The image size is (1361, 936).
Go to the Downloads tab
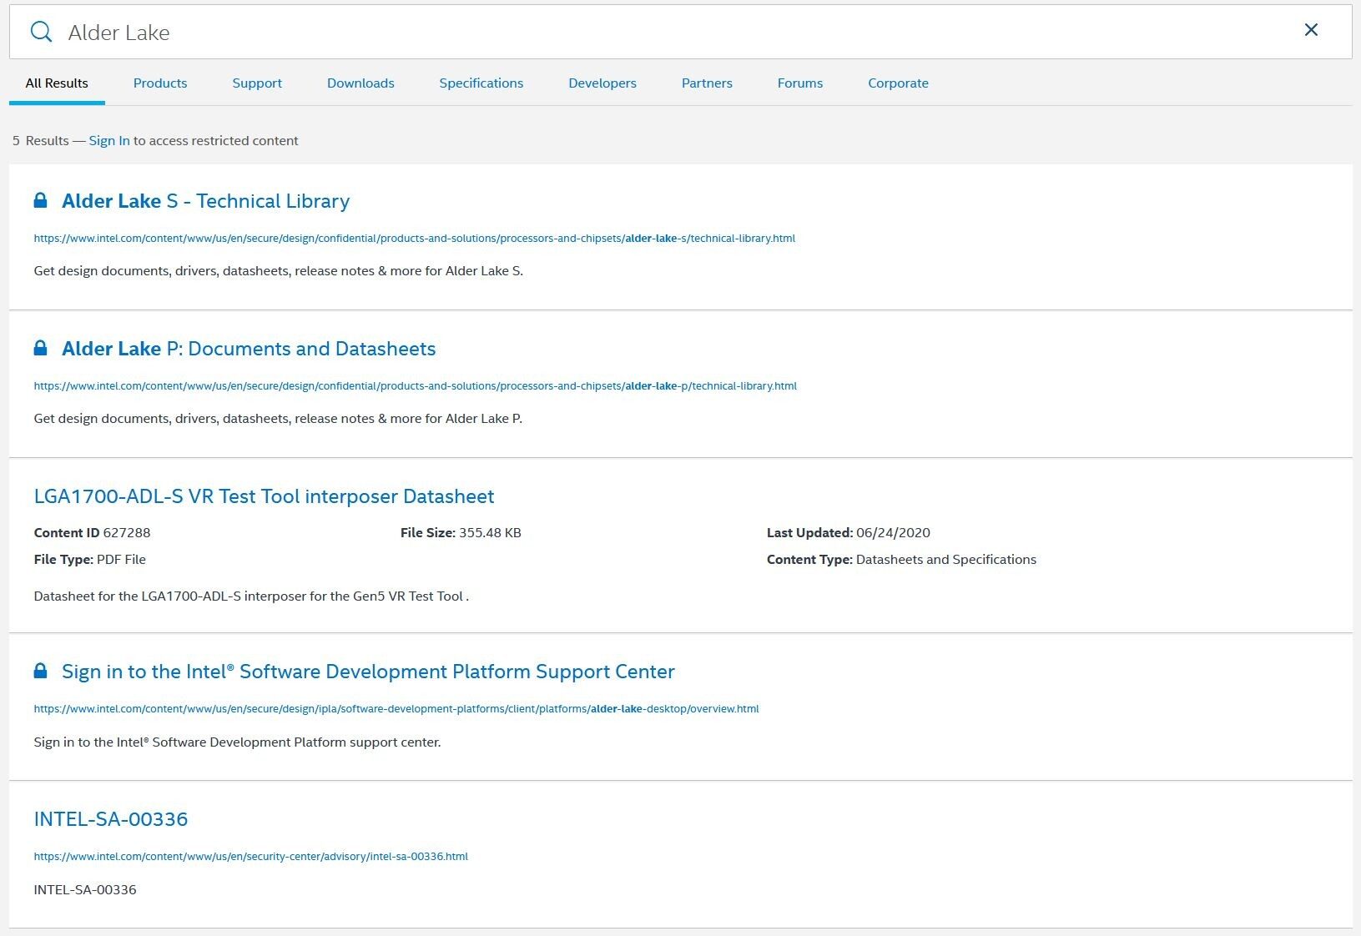(360, 83)
